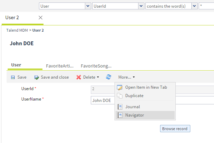Close the User 2 tab
This screenshot has height=143, width=214.
click(x=40, y=17)
